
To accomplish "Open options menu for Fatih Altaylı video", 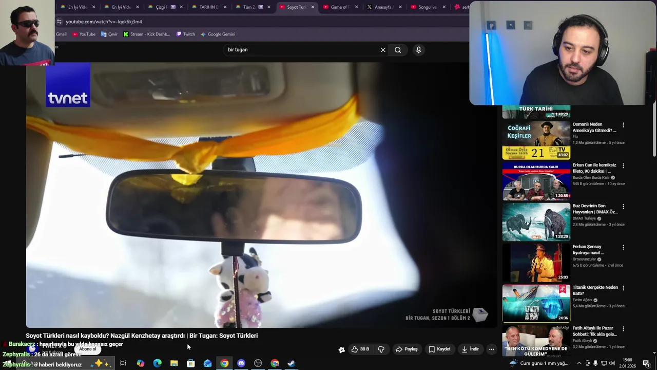I will (x=623, y=329).
